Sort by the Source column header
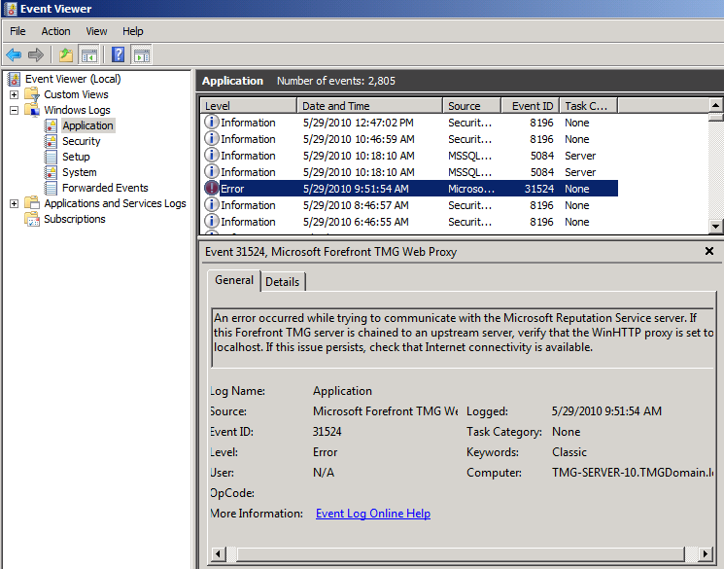Image resolution: width=724 pixels, height=569 pixels. click(x=472, y=106)
